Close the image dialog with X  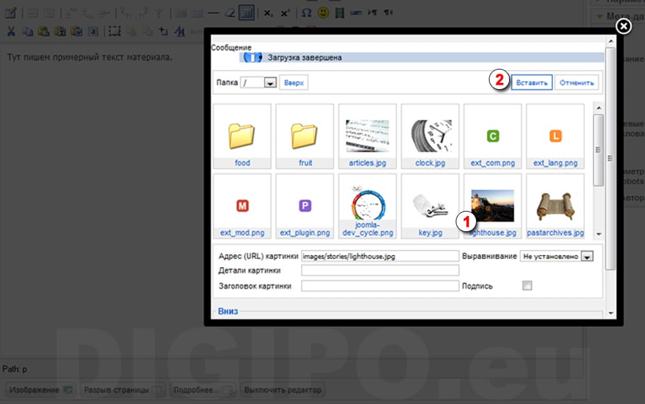(x=624, y=25)
